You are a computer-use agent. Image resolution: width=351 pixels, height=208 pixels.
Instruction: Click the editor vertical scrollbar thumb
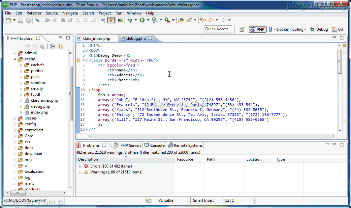pyautogui.click(x=339, y=61)
